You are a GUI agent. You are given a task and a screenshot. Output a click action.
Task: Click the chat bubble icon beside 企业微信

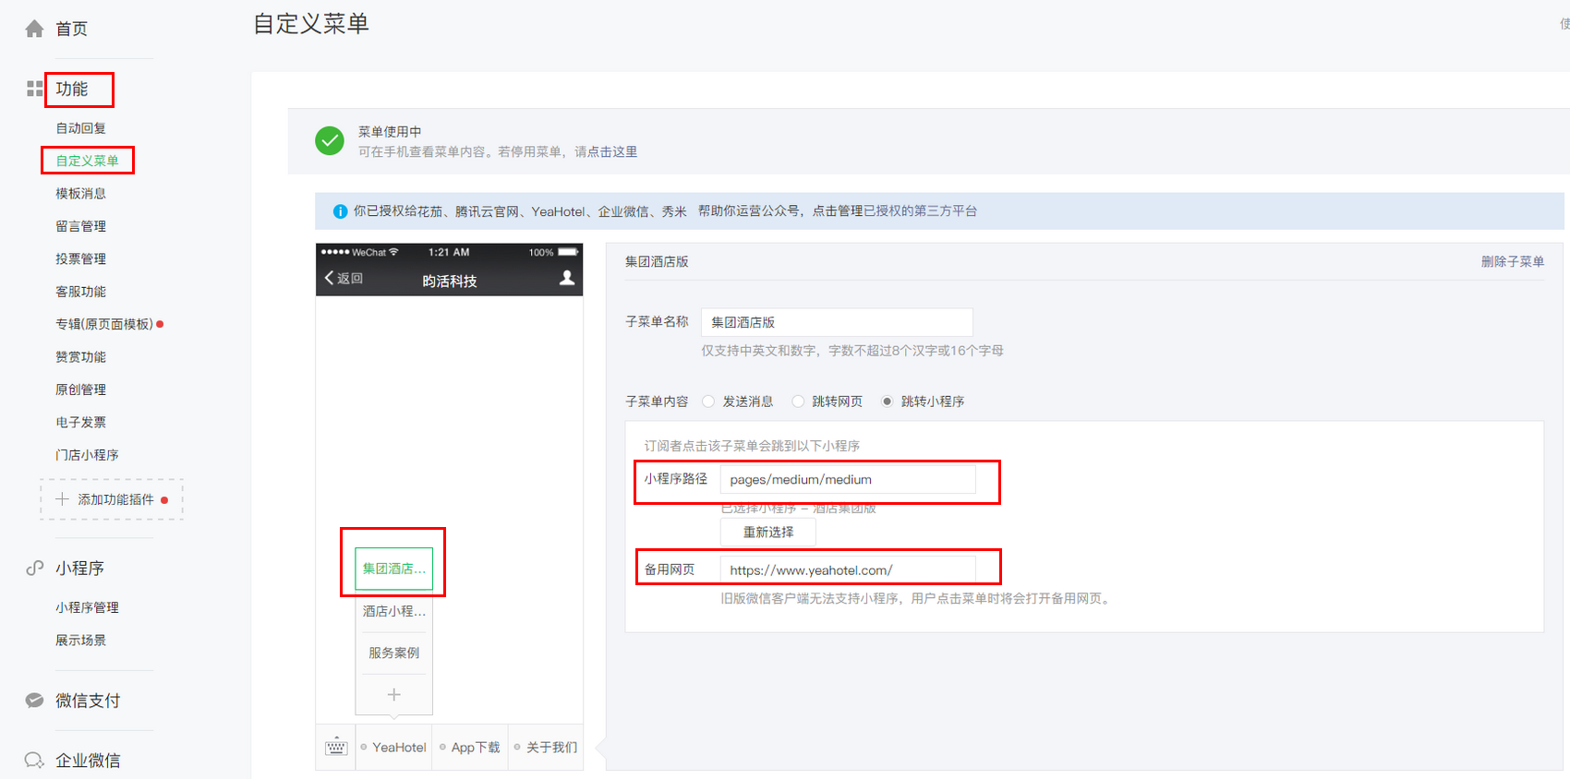point(34,761)
